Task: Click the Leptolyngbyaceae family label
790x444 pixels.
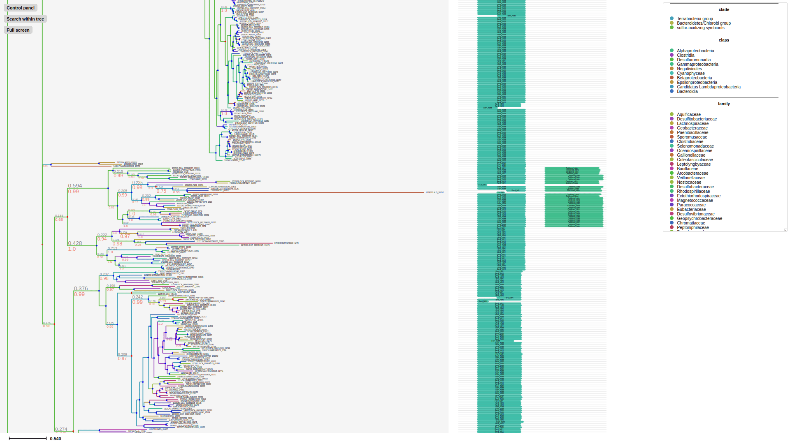Action: click(x=694, y=164)
